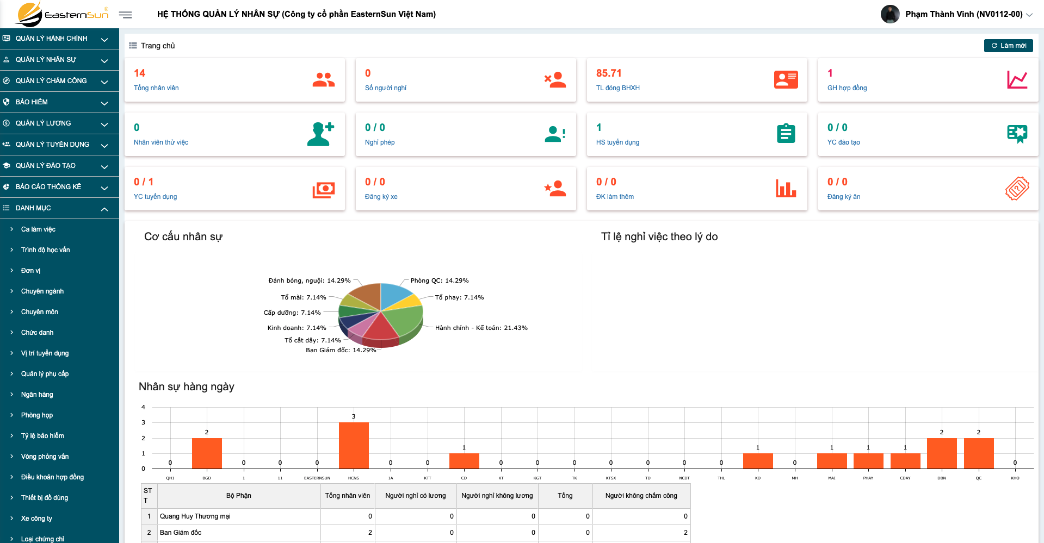
Task: Click the Nhân viên thử việc add-user icon
Action: pyautogui.click(x=320, y=134)
